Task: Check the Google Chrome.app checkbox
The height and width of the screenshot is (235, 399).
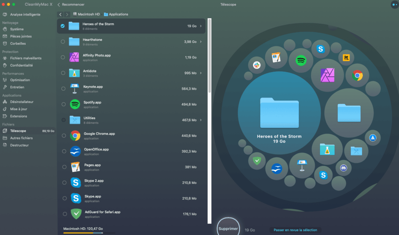Action: pyautogui.click(x=64, y=136)
